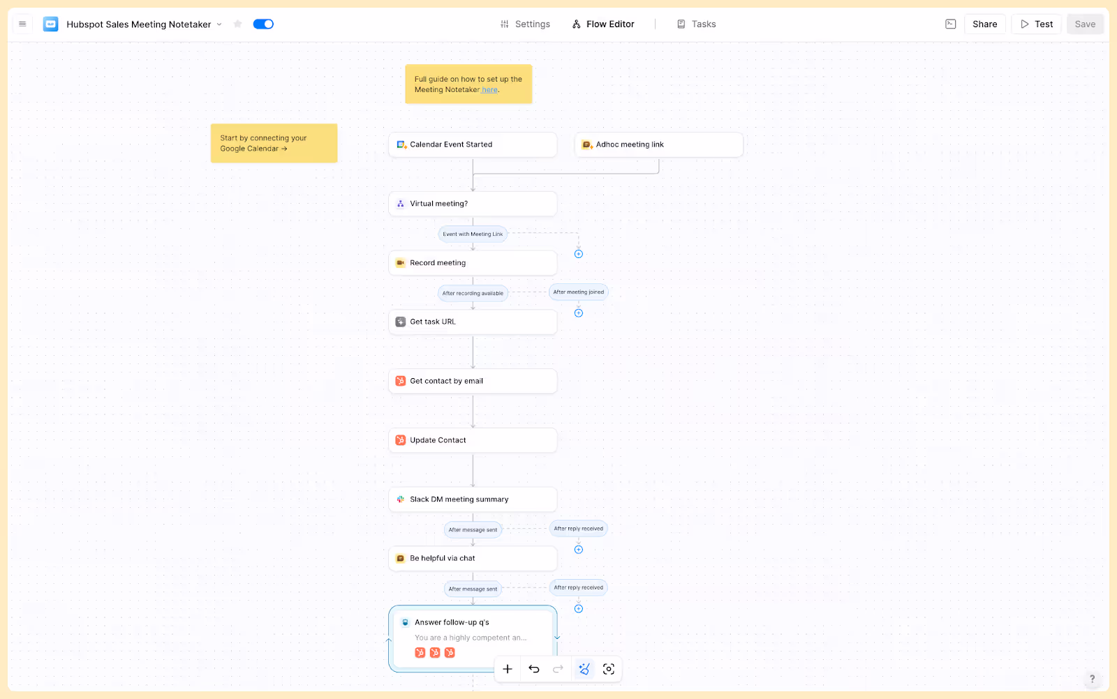Add step under Slack After reply received
Screen dimensions: 1117x699
coord(579,550)
